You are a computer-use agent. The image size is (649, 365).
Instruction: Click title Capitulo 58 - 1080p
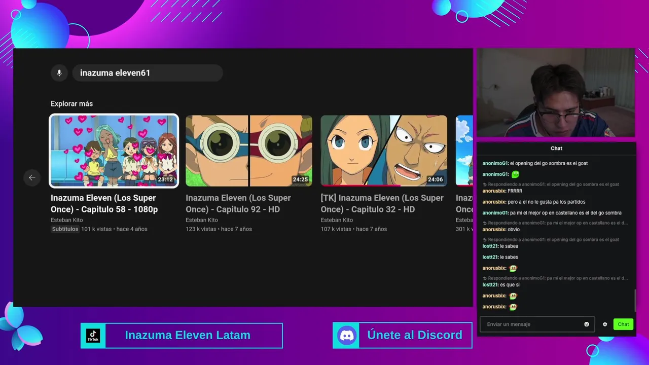click(x=104, y=203)
